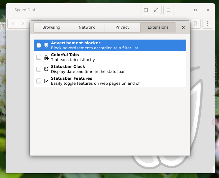
Task: Switch to the Privacy tab
Action: tap(123, 27)
